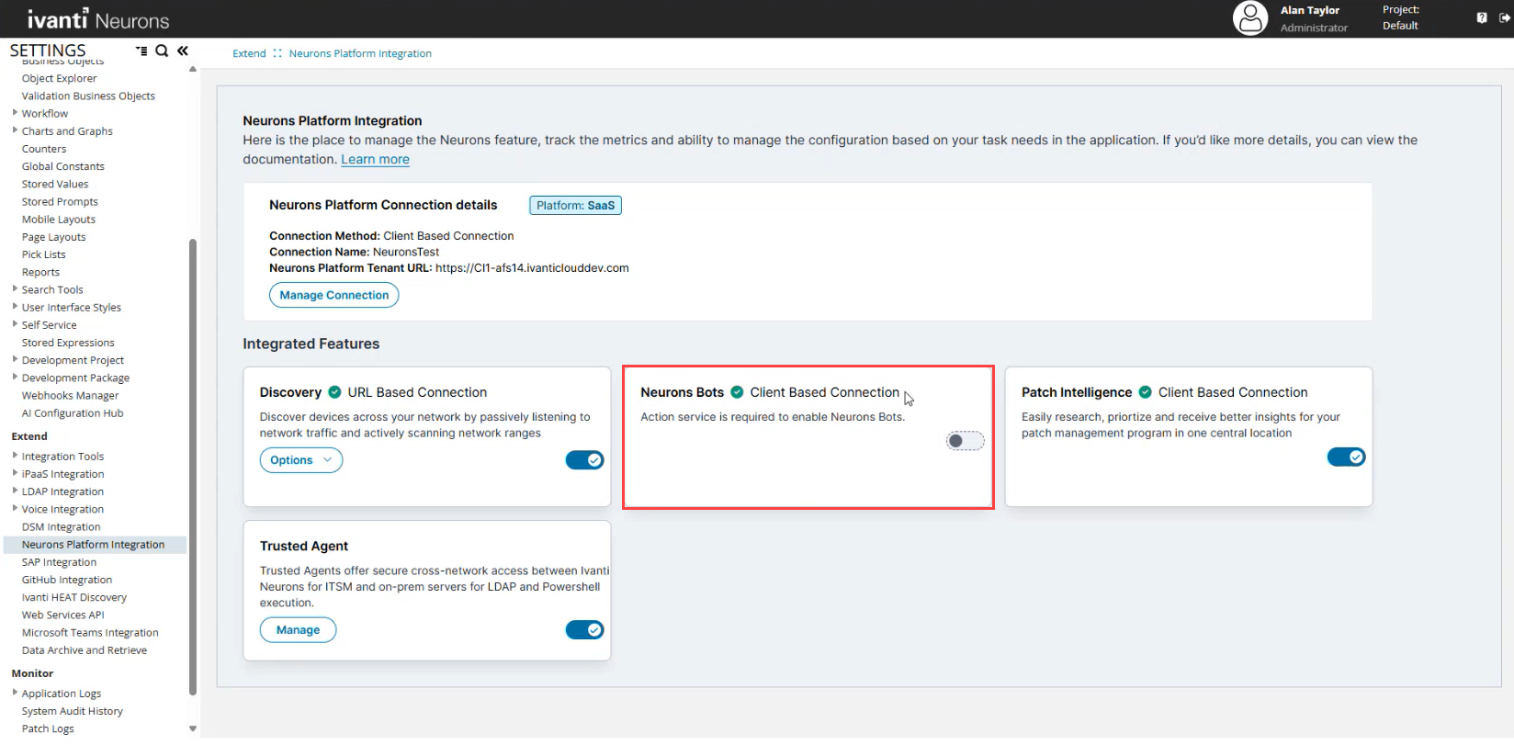The height and width of the screenshot is (745, 1514).
Task: Open the SAP Integration settings item
Action: pos(59,562)
